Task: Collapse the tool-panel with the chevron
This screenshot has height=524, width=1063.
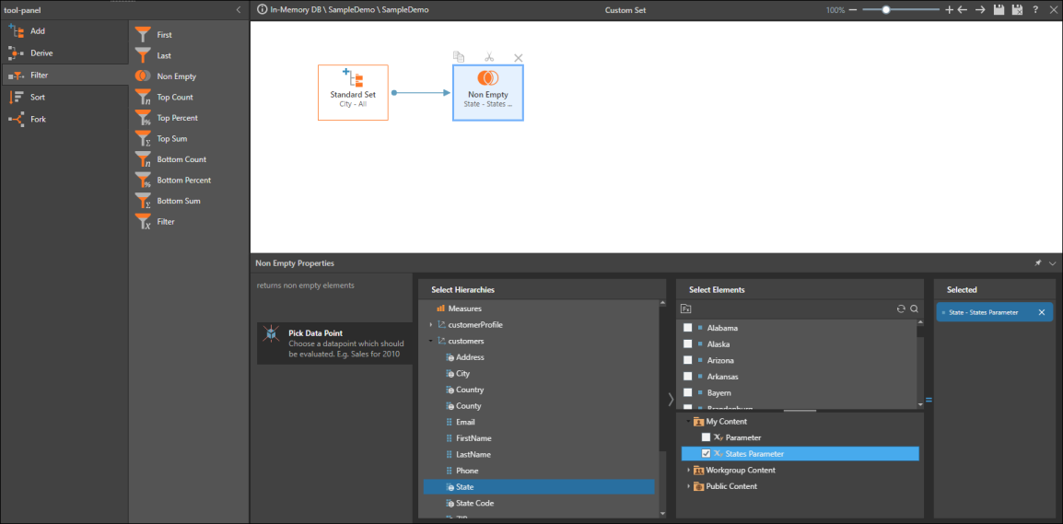Action: (x=238, y=10)
